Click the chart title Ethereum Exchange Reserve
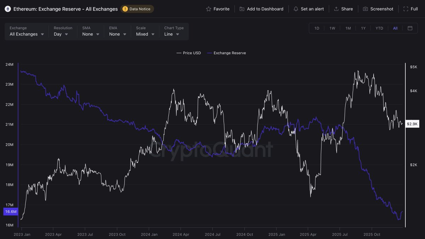425x239 pixels. [66, 9]
